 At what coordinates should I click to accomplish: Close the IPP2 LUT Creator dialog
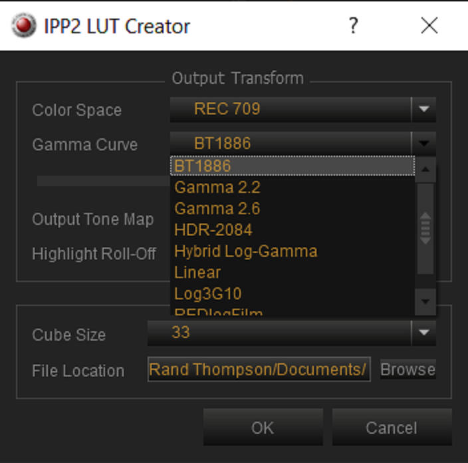tap(429, 25)
